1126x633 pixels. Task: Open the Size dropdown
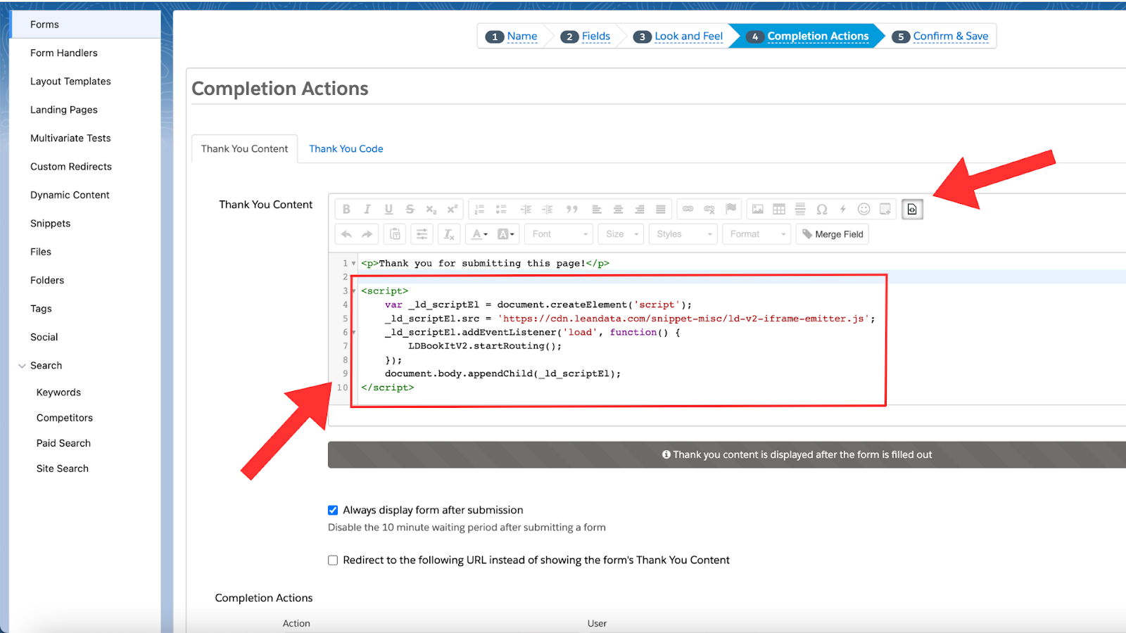click(x=621, y=234)
